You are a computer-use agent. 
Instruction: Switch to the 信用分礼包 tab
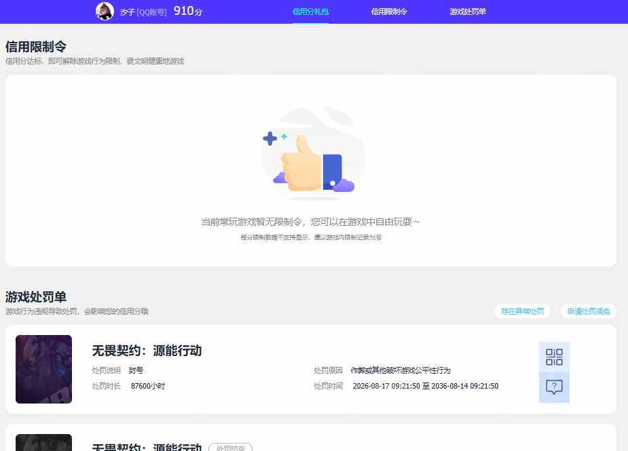click(310, 12)
